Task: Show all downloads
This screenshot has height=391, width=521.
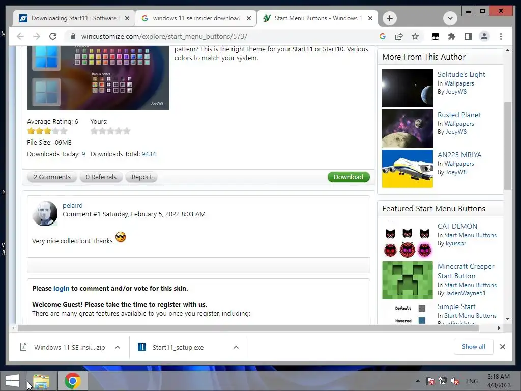Action: pos(474,347)
